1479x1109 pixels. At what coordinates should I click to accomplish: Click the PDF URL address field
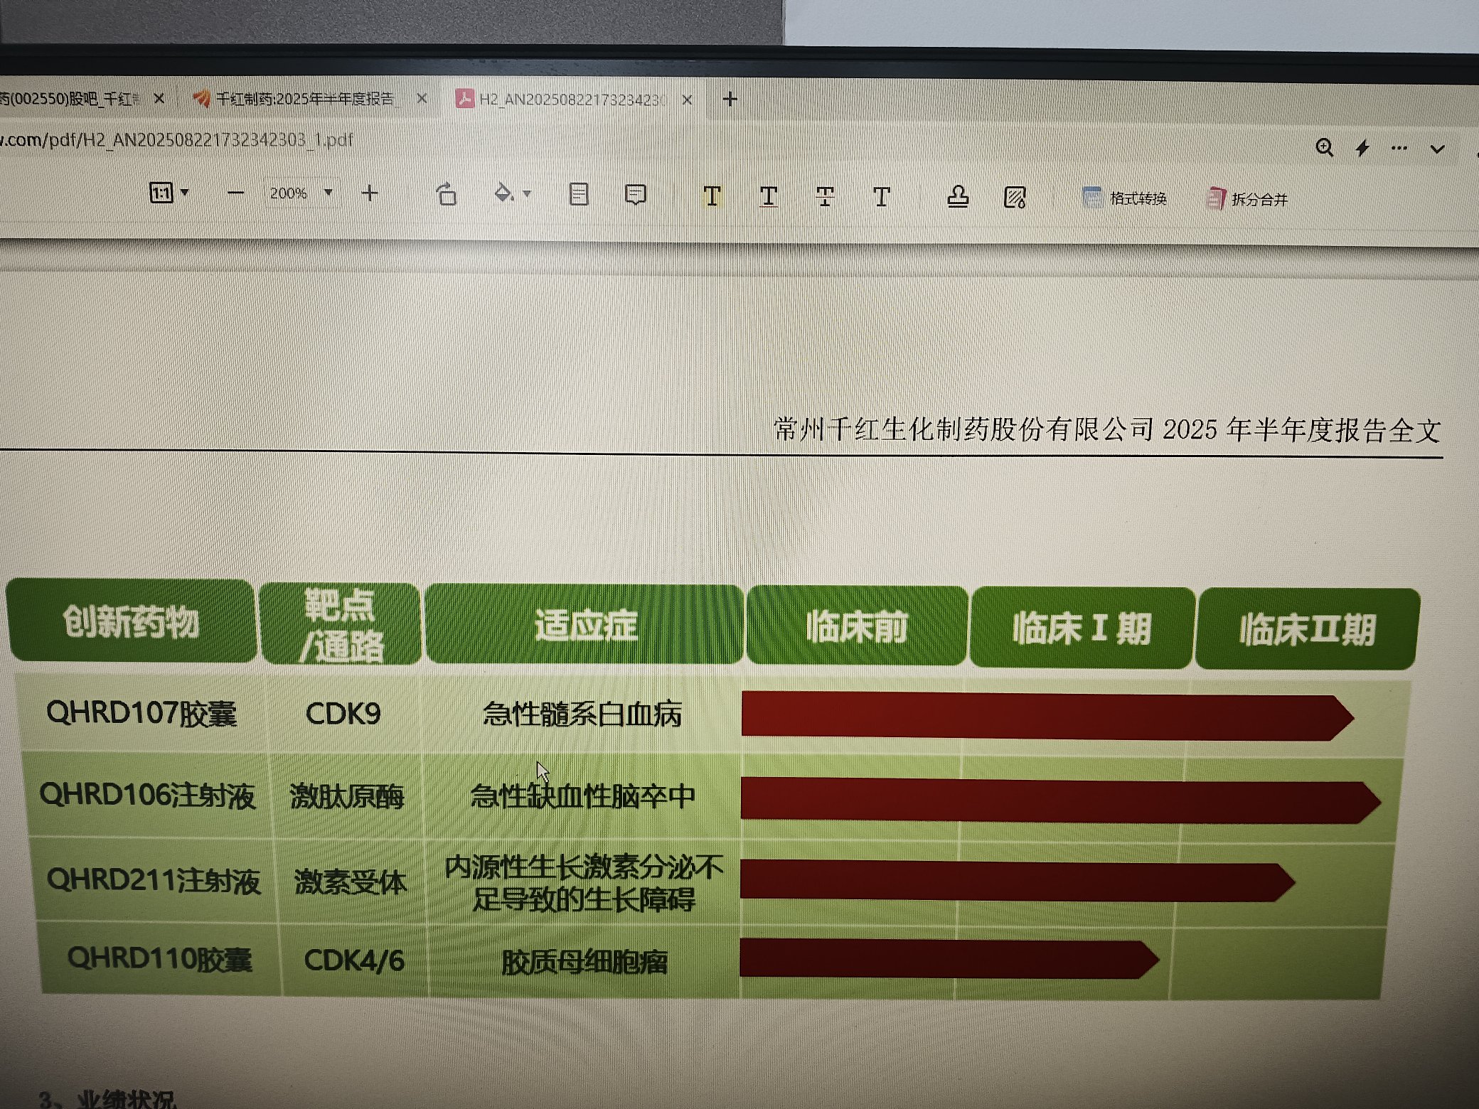click(x=178, y=139)
